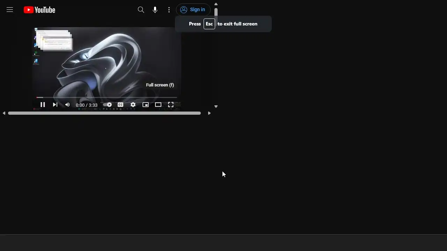
Task: Click the scroll right arrow
Action: click(x=209, y=113)
